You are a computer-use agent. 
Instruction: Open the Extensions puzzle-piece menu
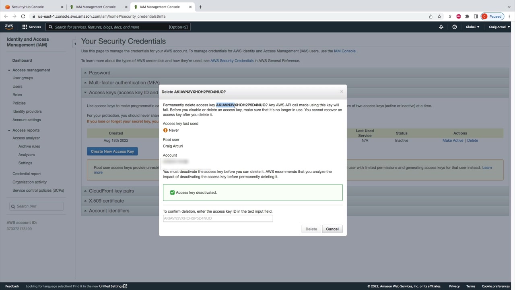point(467,17)
